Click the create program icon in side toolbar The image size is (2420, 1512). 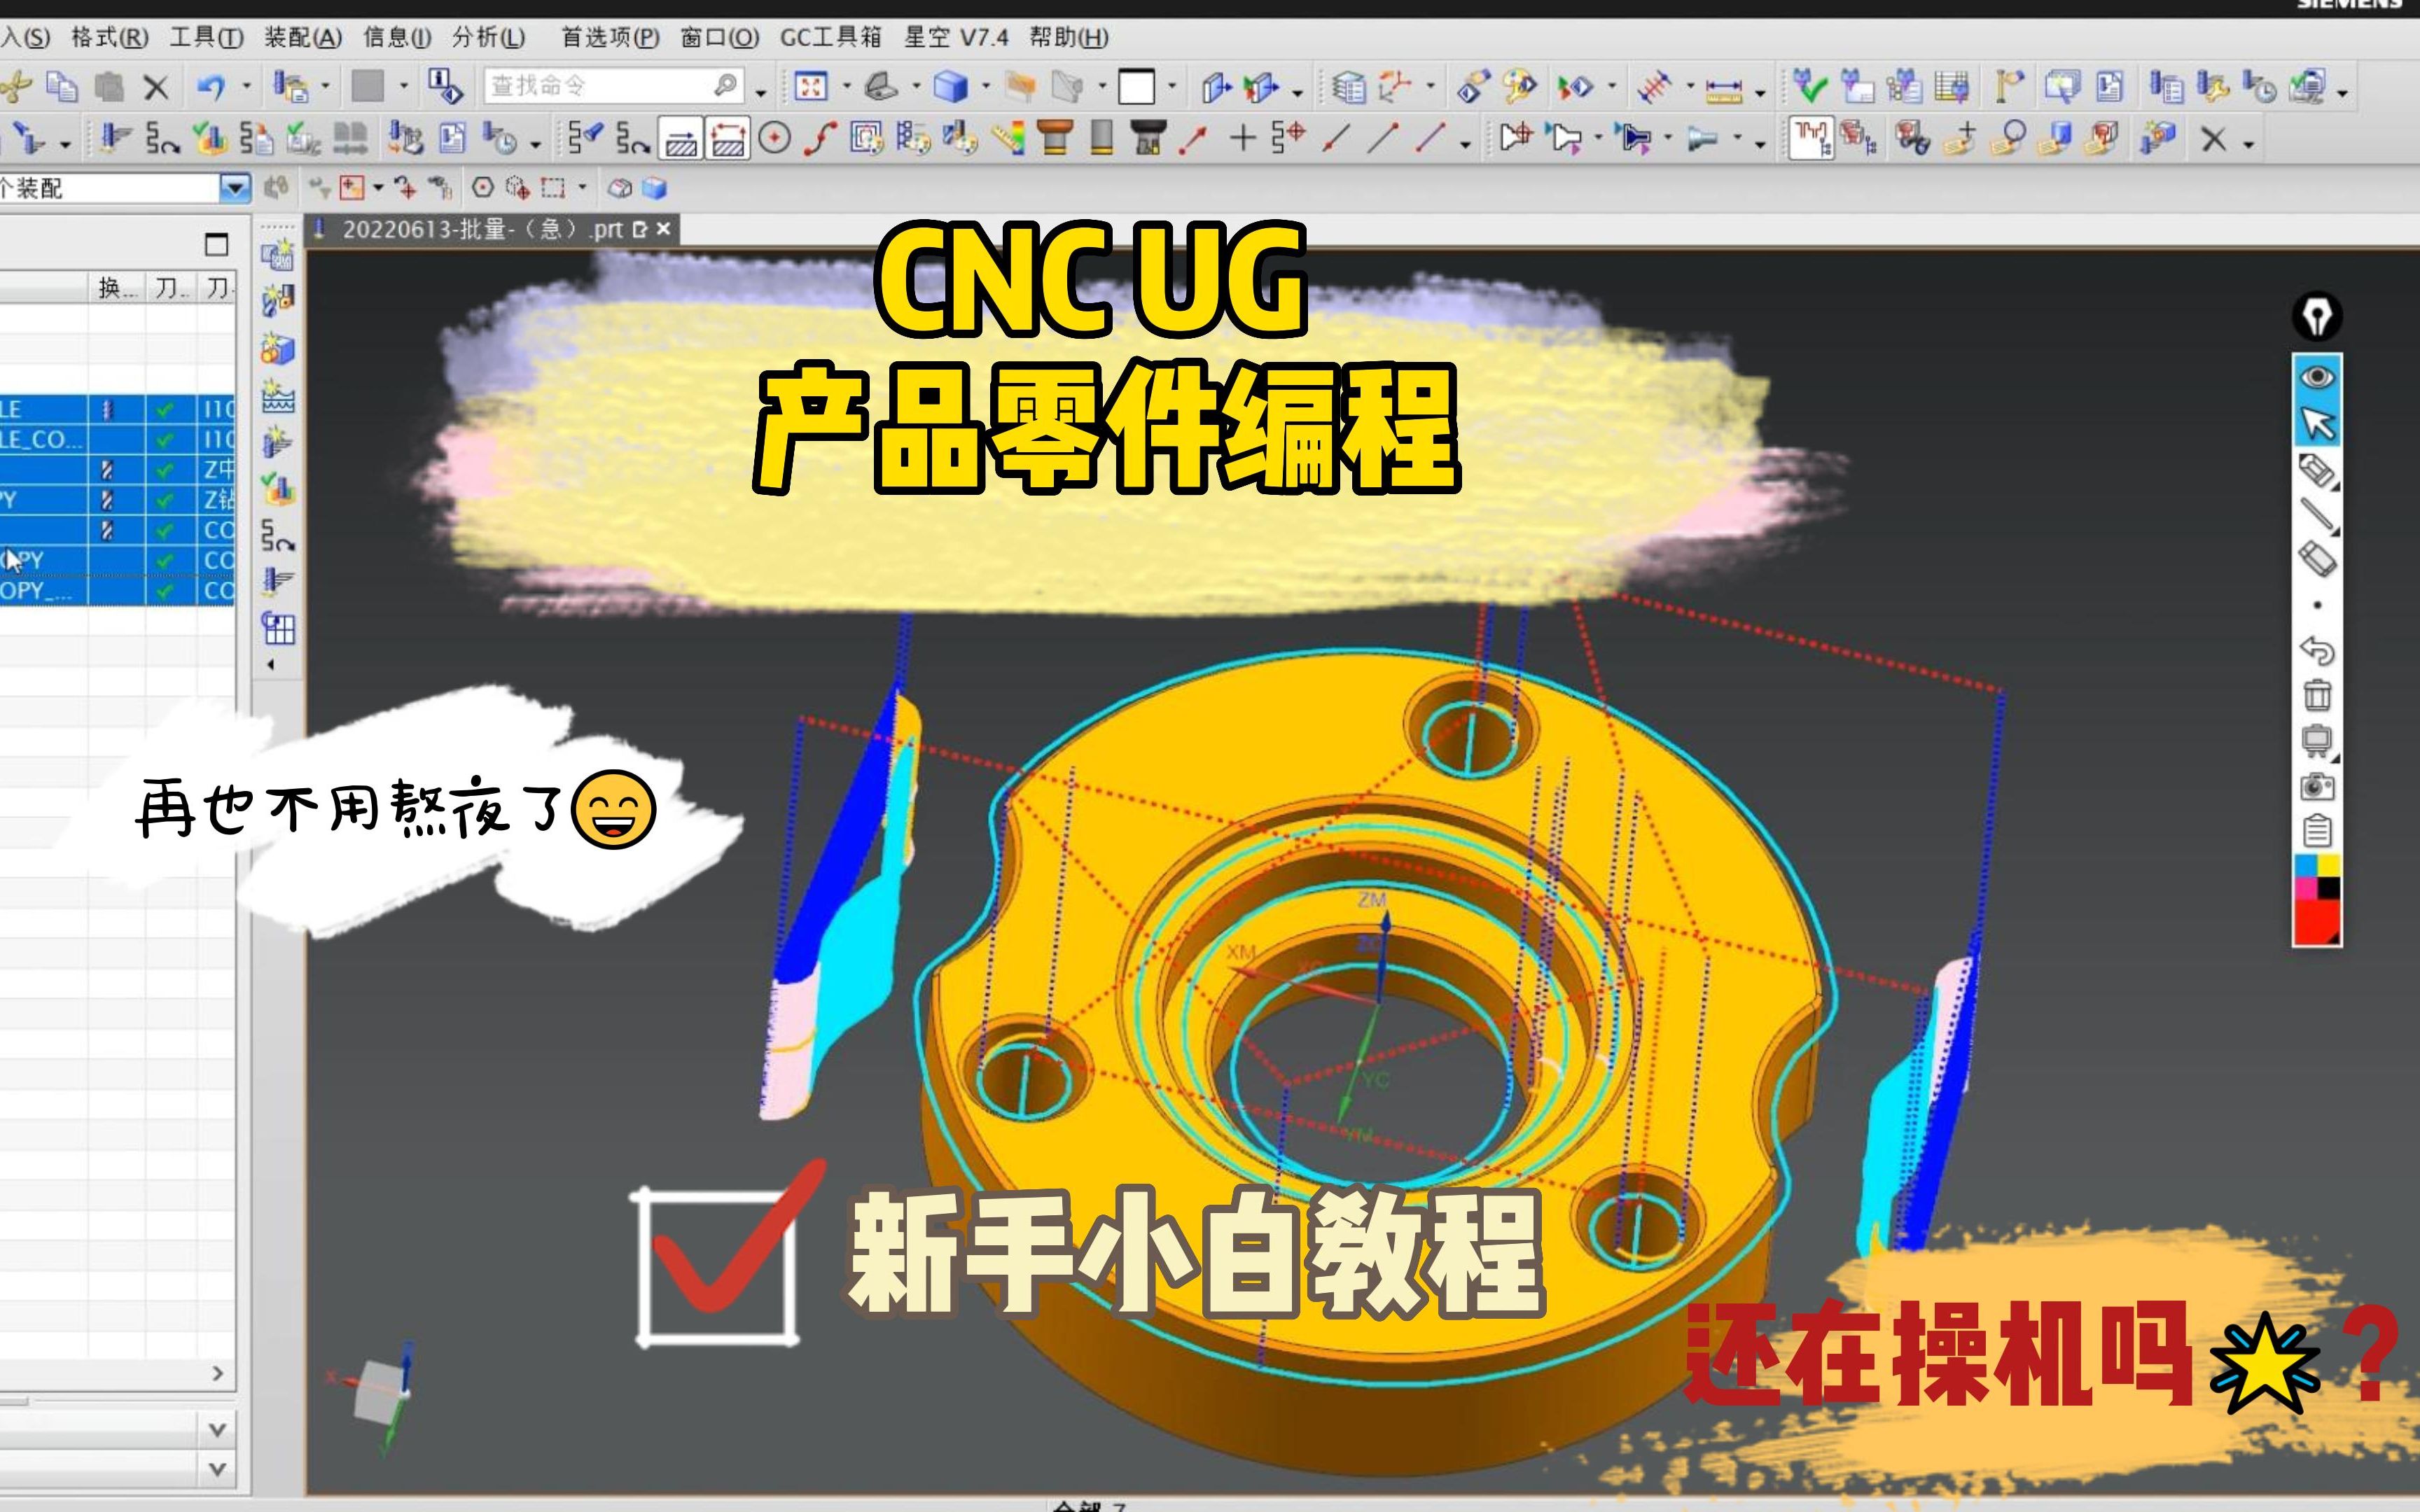tap(277, 256)
